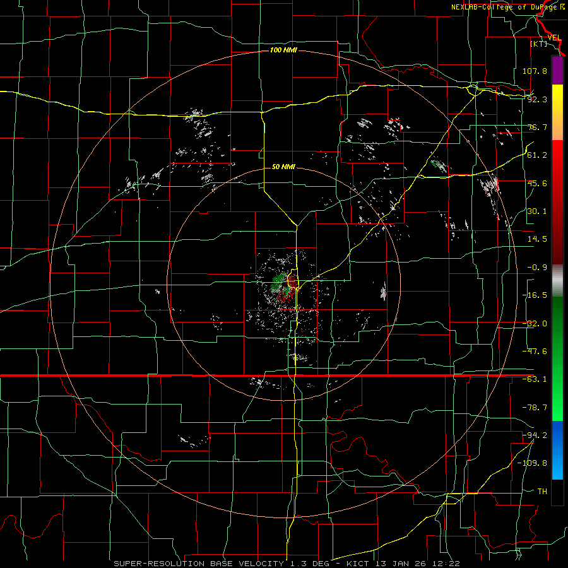568x568 pixels.
Task: Select the -32.0 scale value
Action: (x=535, y=324)
